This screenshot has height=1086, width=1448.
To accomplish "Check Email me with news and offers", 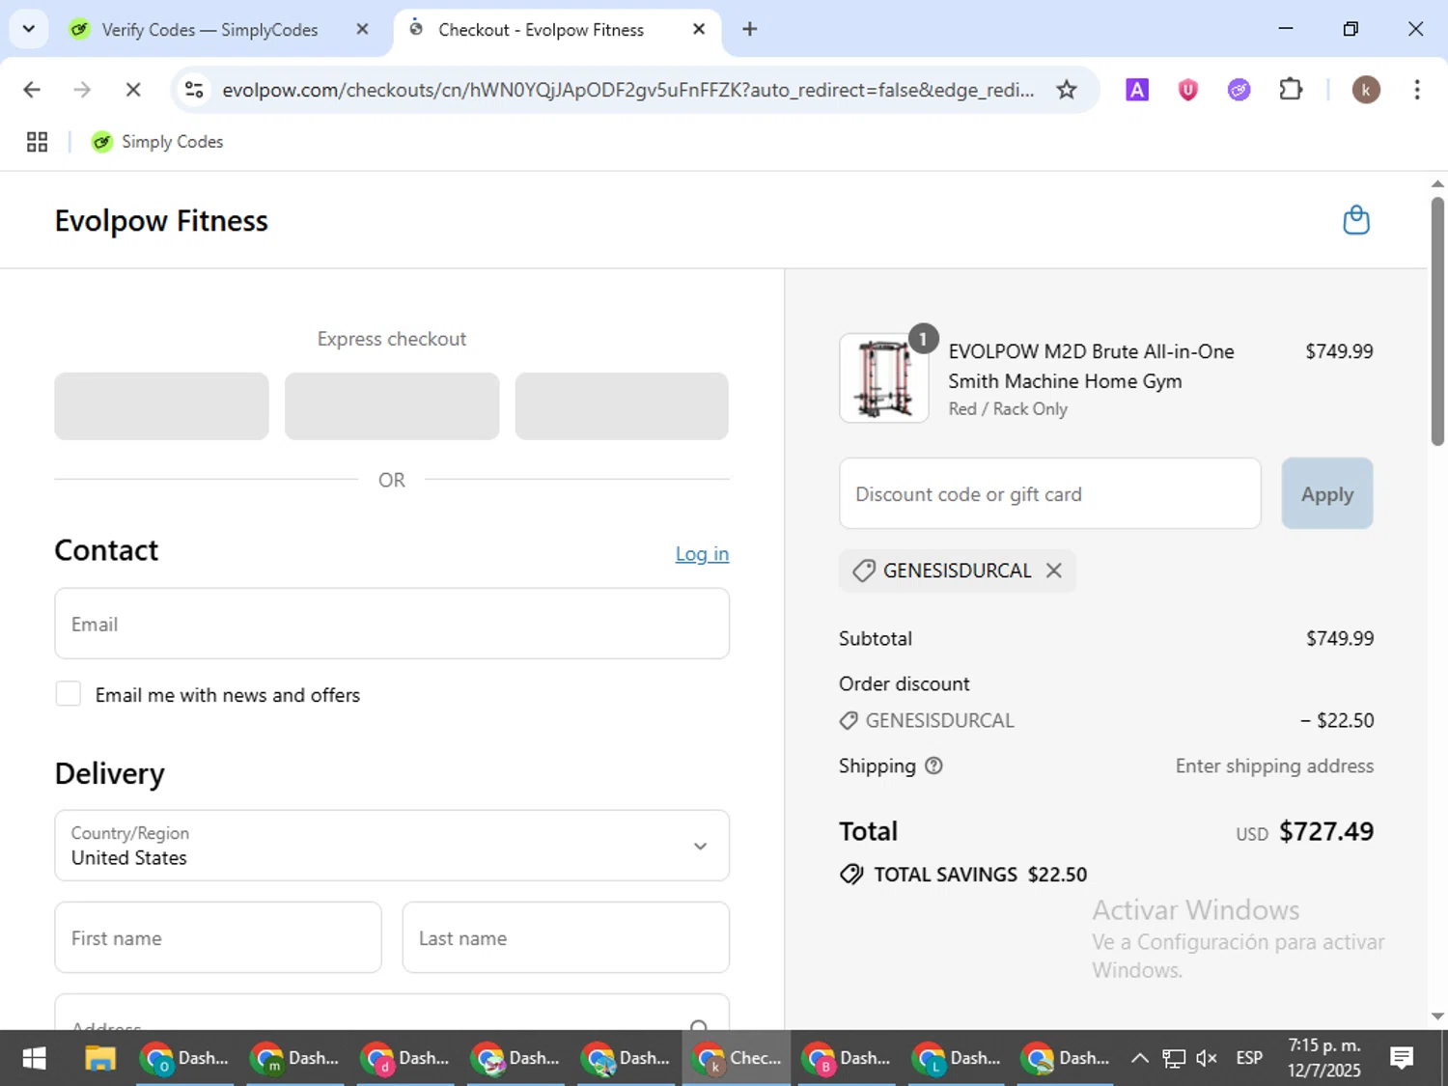I will tap(69, 694).
